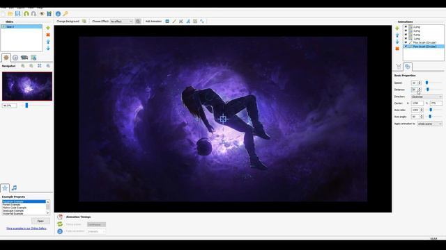446x250 pixels.
Task: Select the flow brush pencil in Add Animation
Action: click(174, 22)
